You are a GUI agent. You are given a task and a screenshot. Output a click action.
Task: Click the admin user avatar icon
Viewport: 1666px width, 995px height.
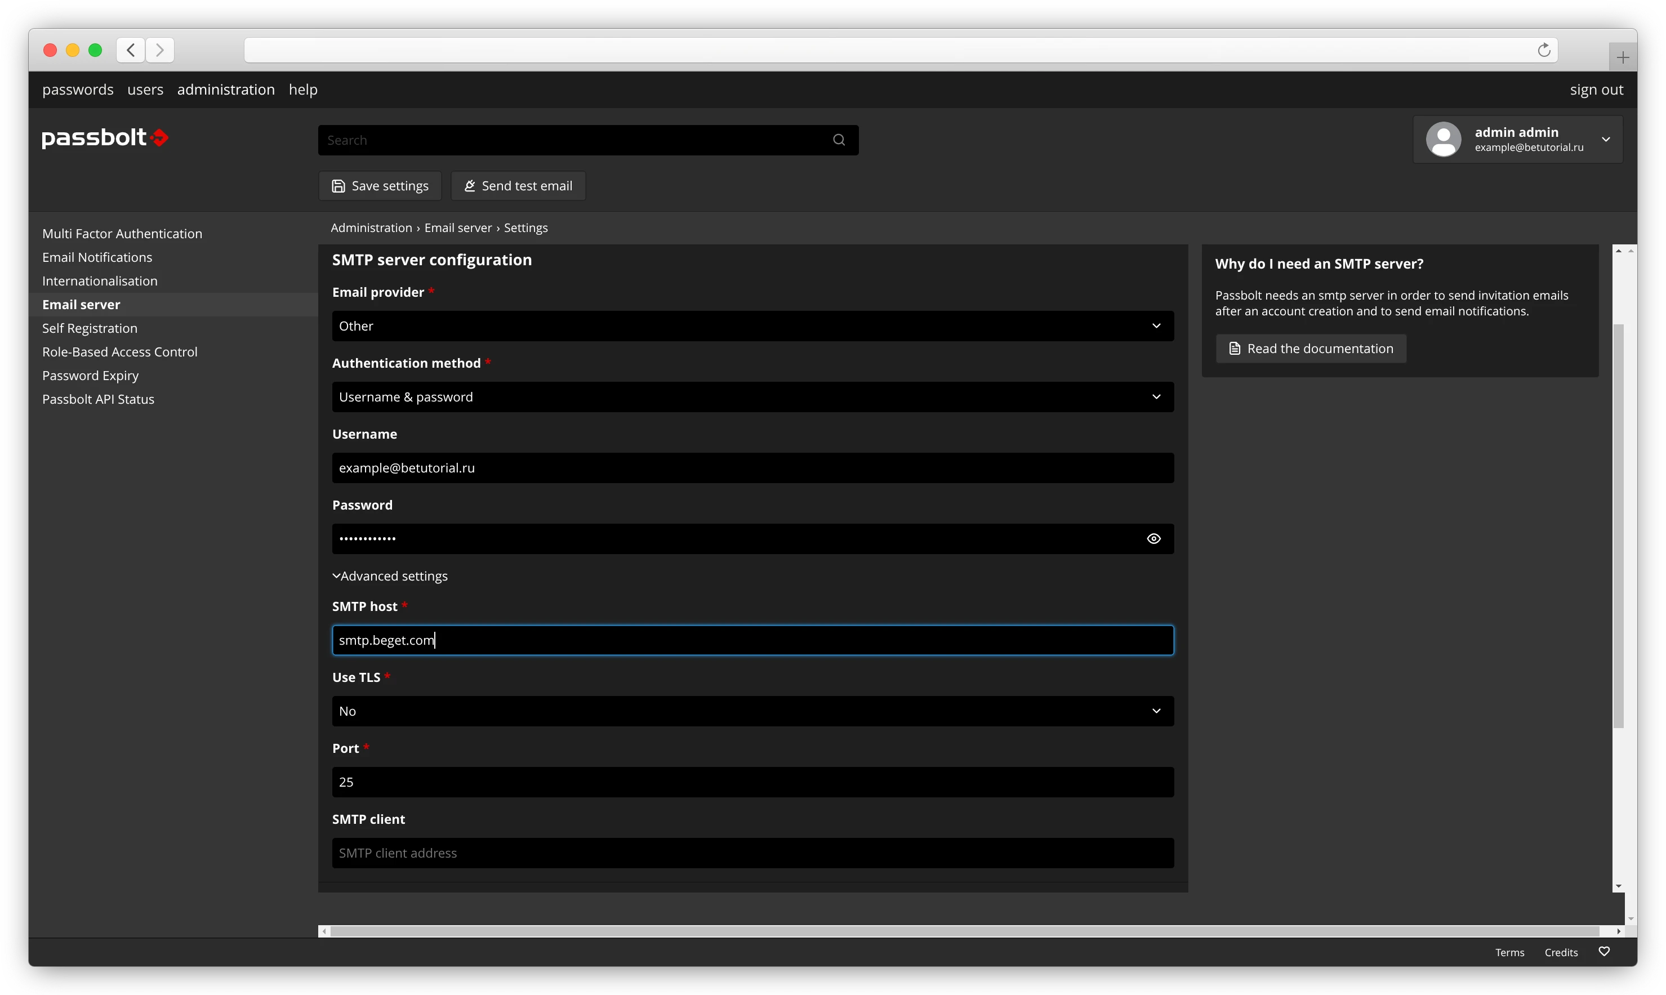coord(1443,139)
